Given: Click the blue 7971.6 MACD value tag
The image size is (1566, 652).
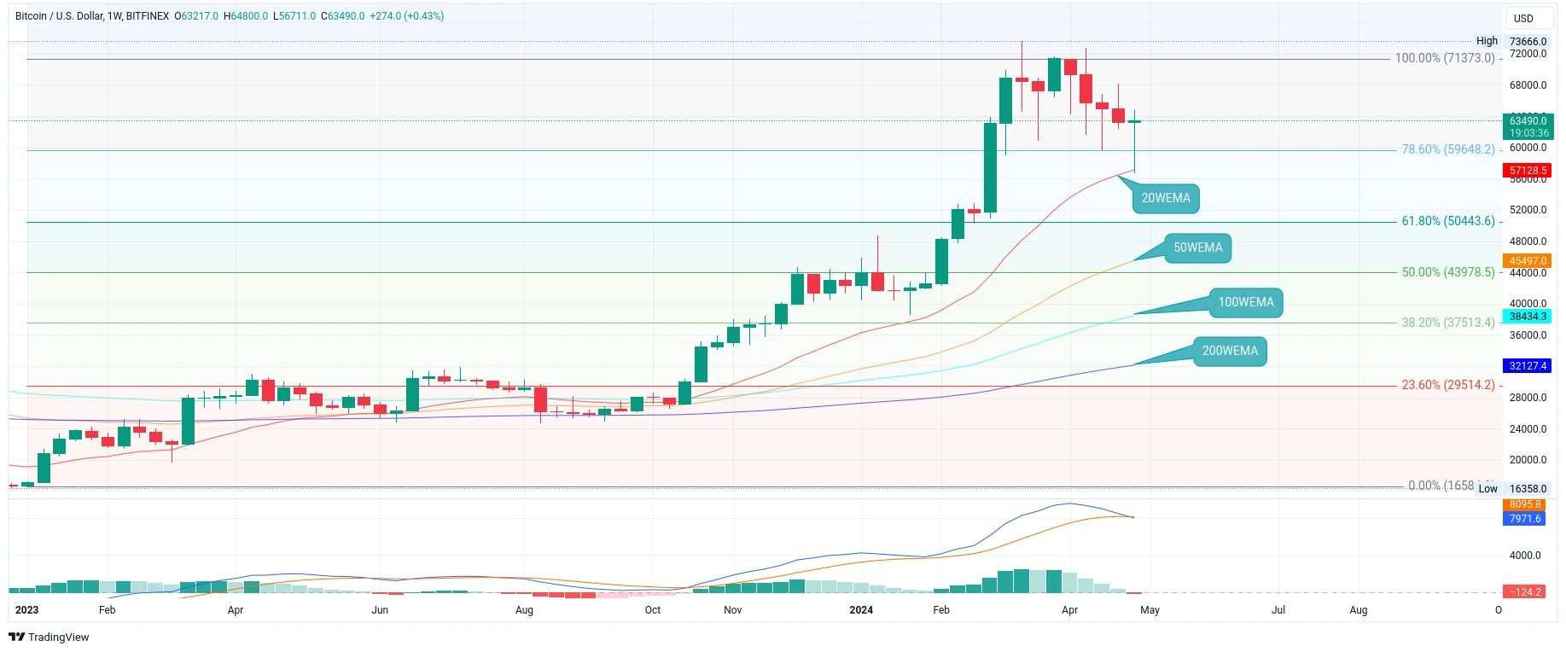Looking at the screenshot, I should coord(1525,519).
